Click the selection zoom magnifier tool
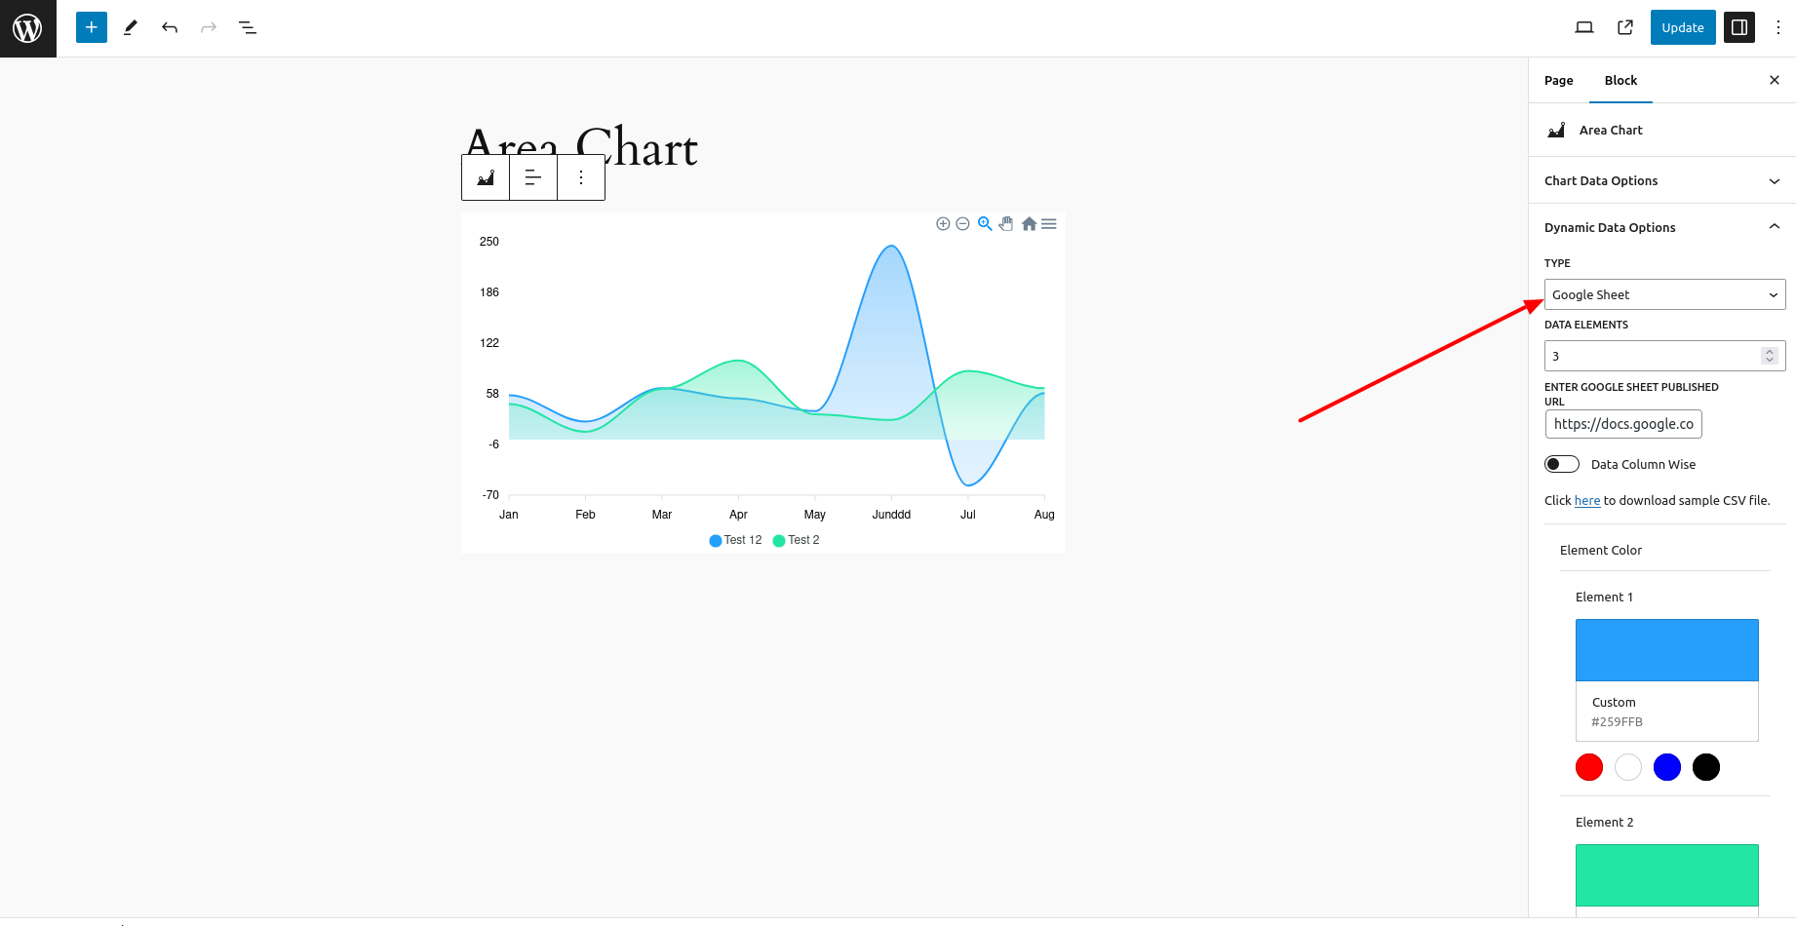This screenshot has height=926, width=1796. pos(985,223)
